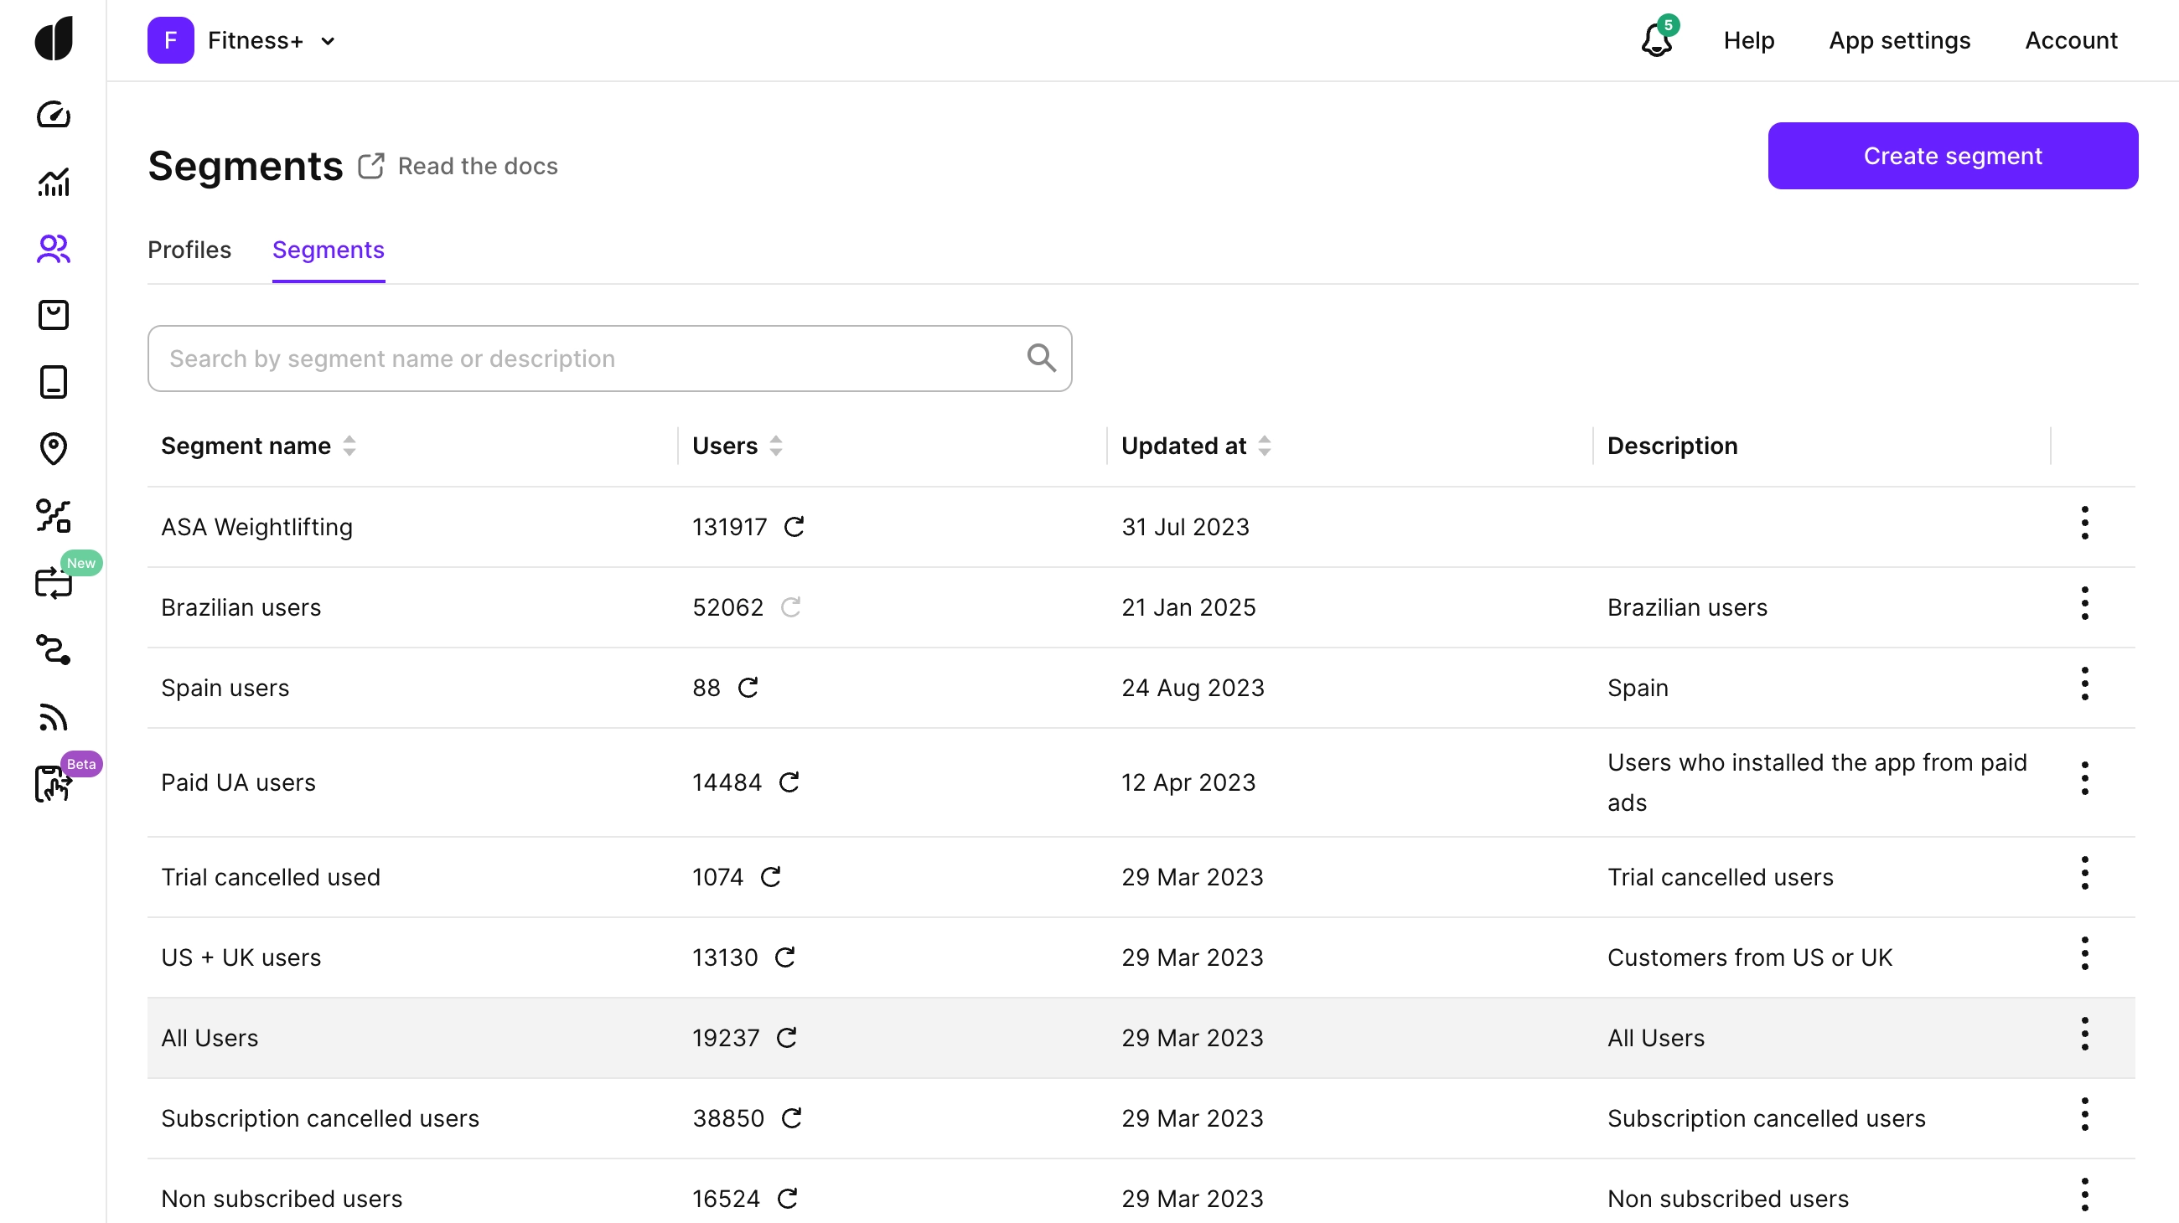Expand the Fitness+ app switcher dropdown
The height and width of the screenshot is (1223, 2179).
click(x=329, y=40)
